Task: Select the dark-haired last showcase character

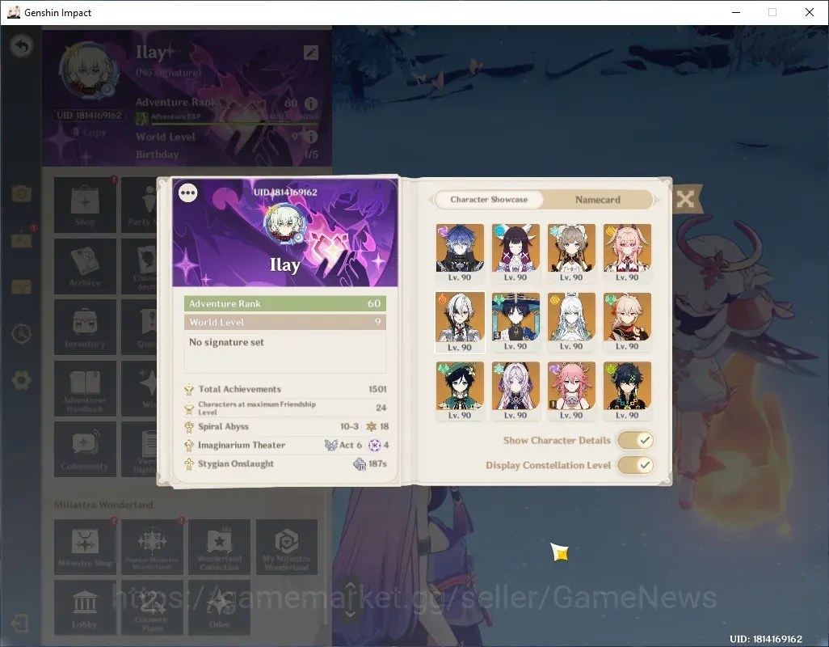Action: 627,391
